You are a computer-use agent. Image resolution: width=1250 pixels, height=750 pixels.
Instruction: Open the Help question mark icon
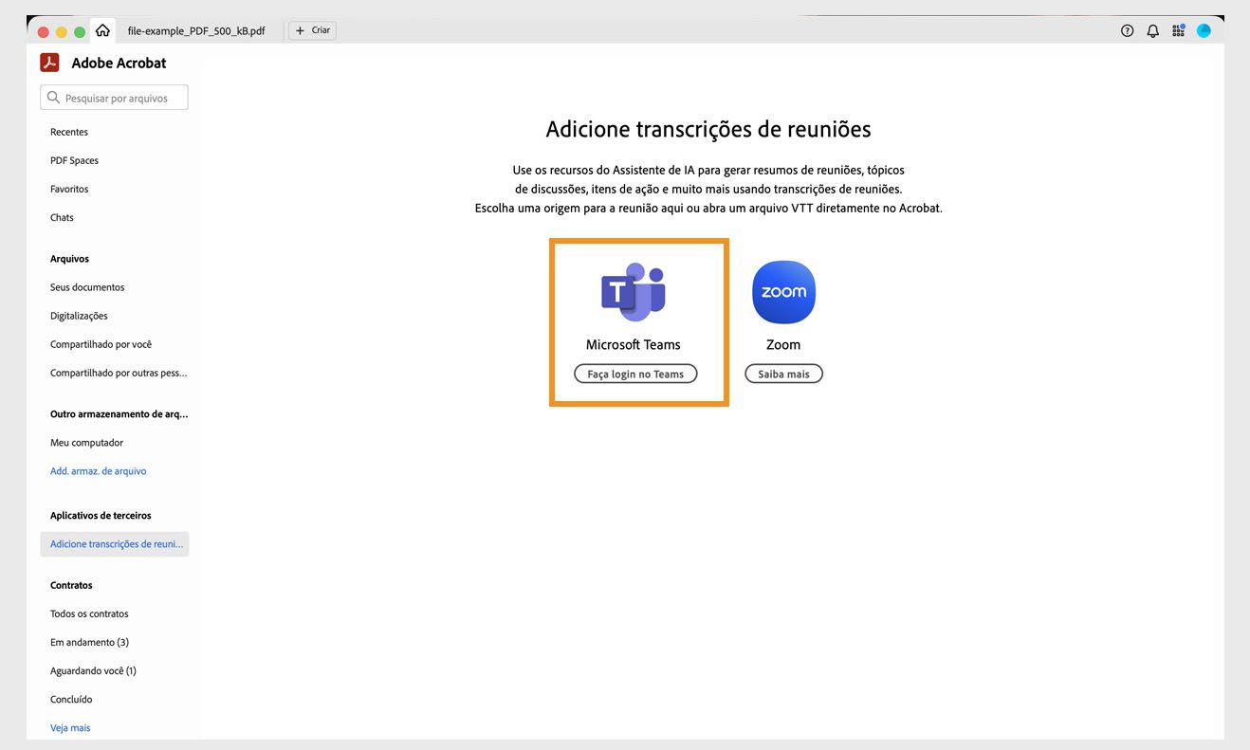(1127, 30)
